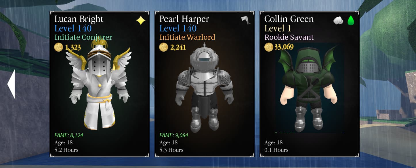Image resolution: width=416 pixels, height=168 pixels.
Task: Click the green hooded avatar
Action: (x=309, y=88)
